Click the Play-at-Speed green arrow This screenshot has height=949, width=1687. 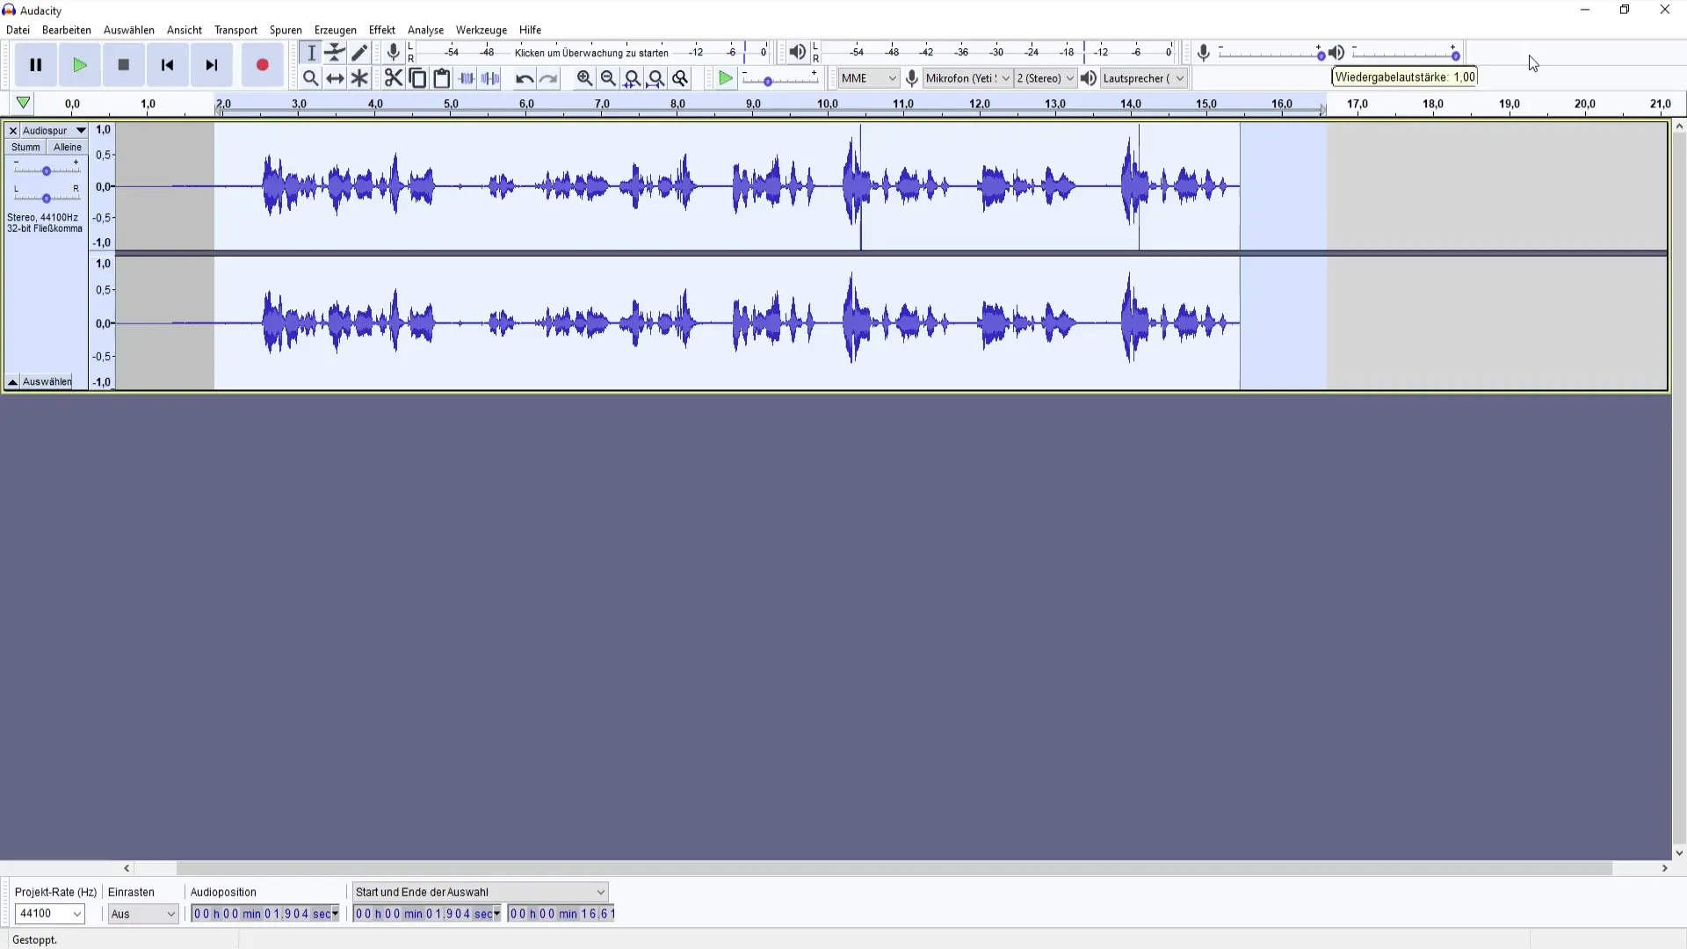tap(726, 78)
